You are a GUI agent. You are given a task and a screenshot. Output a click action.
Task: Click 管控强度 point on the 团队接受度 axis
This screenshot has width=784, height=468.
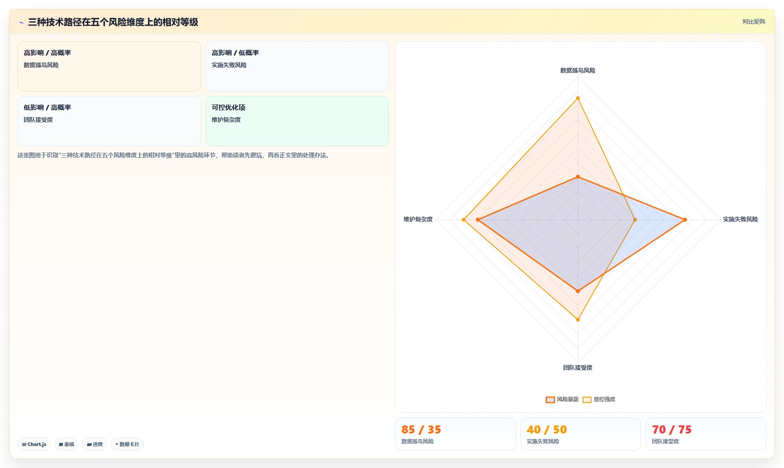point(578,320)
